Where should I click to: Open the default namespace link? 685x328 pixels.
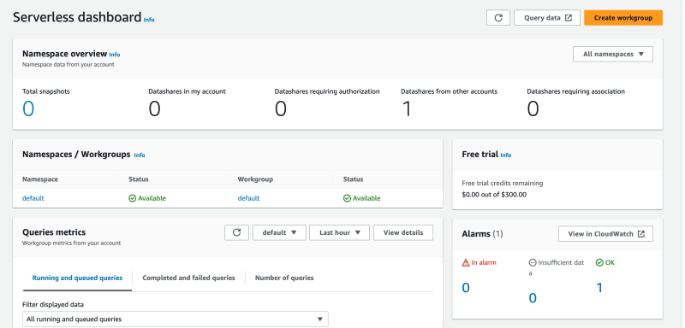pos(33,198)
